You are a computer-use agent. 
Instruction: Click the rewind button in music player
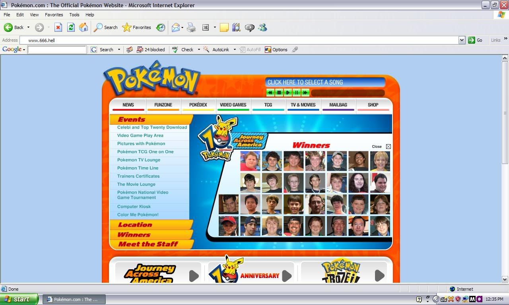(270, 93)
